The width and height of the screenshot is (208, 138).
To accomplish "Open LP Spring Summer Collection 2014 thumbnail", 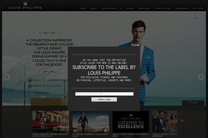I will [x=91, y=122].
